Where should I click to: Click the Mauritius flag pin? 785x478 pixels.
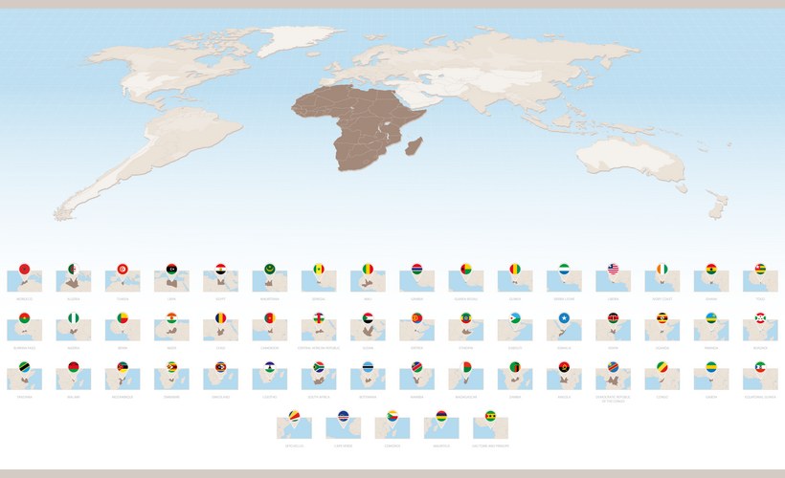(441, 415)
